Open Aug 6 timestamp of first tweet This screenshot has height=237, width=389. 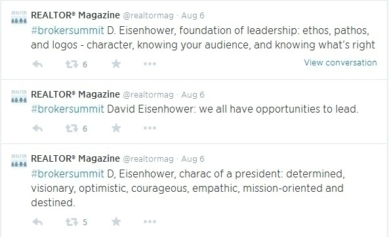(x=193, y=16)
